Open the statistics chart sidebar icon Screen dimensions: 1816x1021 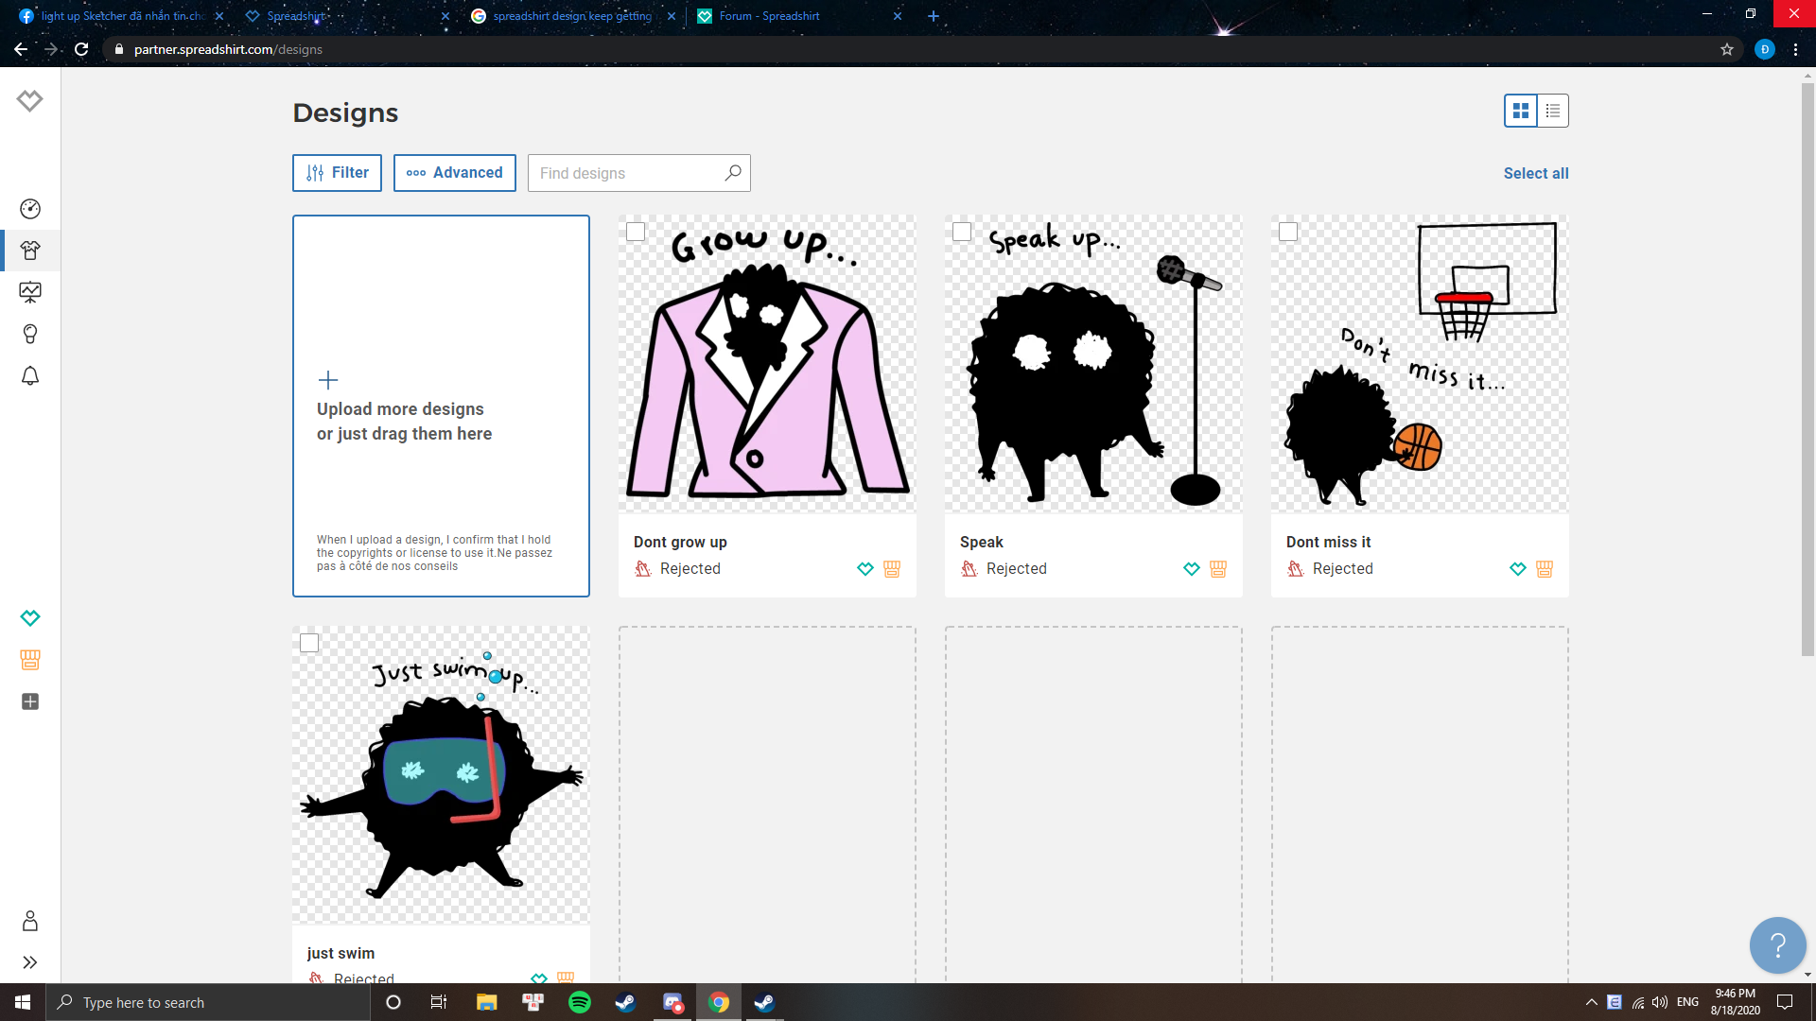click(30, 292)
